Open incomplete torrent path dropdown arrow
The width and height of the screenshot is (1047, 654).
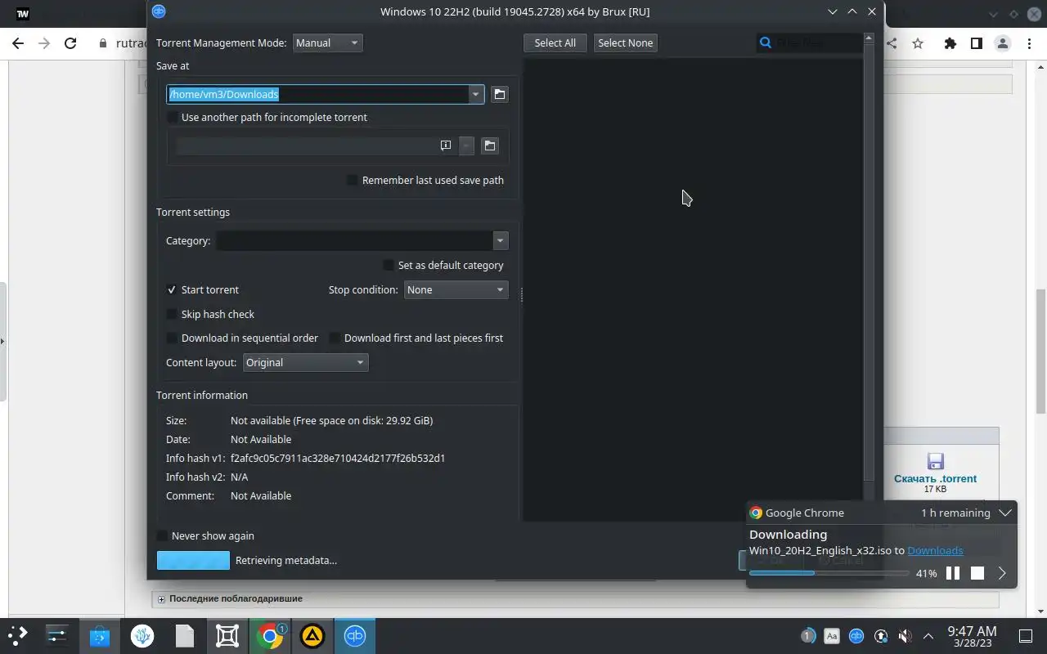pos(466,146)
